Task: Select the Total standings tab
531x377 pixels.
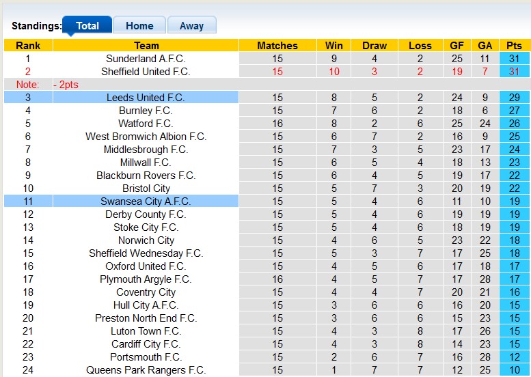Action: pos(87,26)
